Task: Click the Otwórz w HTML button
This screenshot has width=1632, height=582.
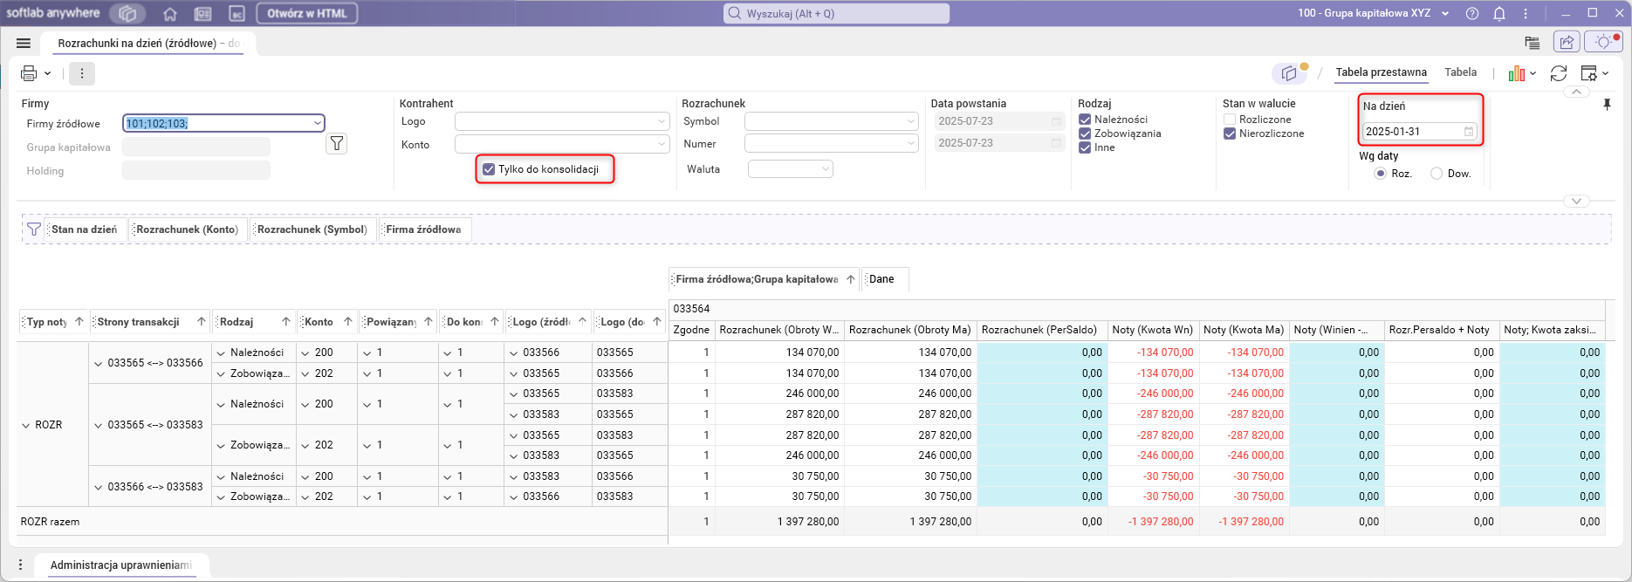Action: (307, 14)
